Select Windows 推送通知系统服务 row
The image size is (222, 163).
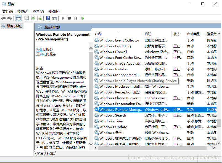pos(155,138)
